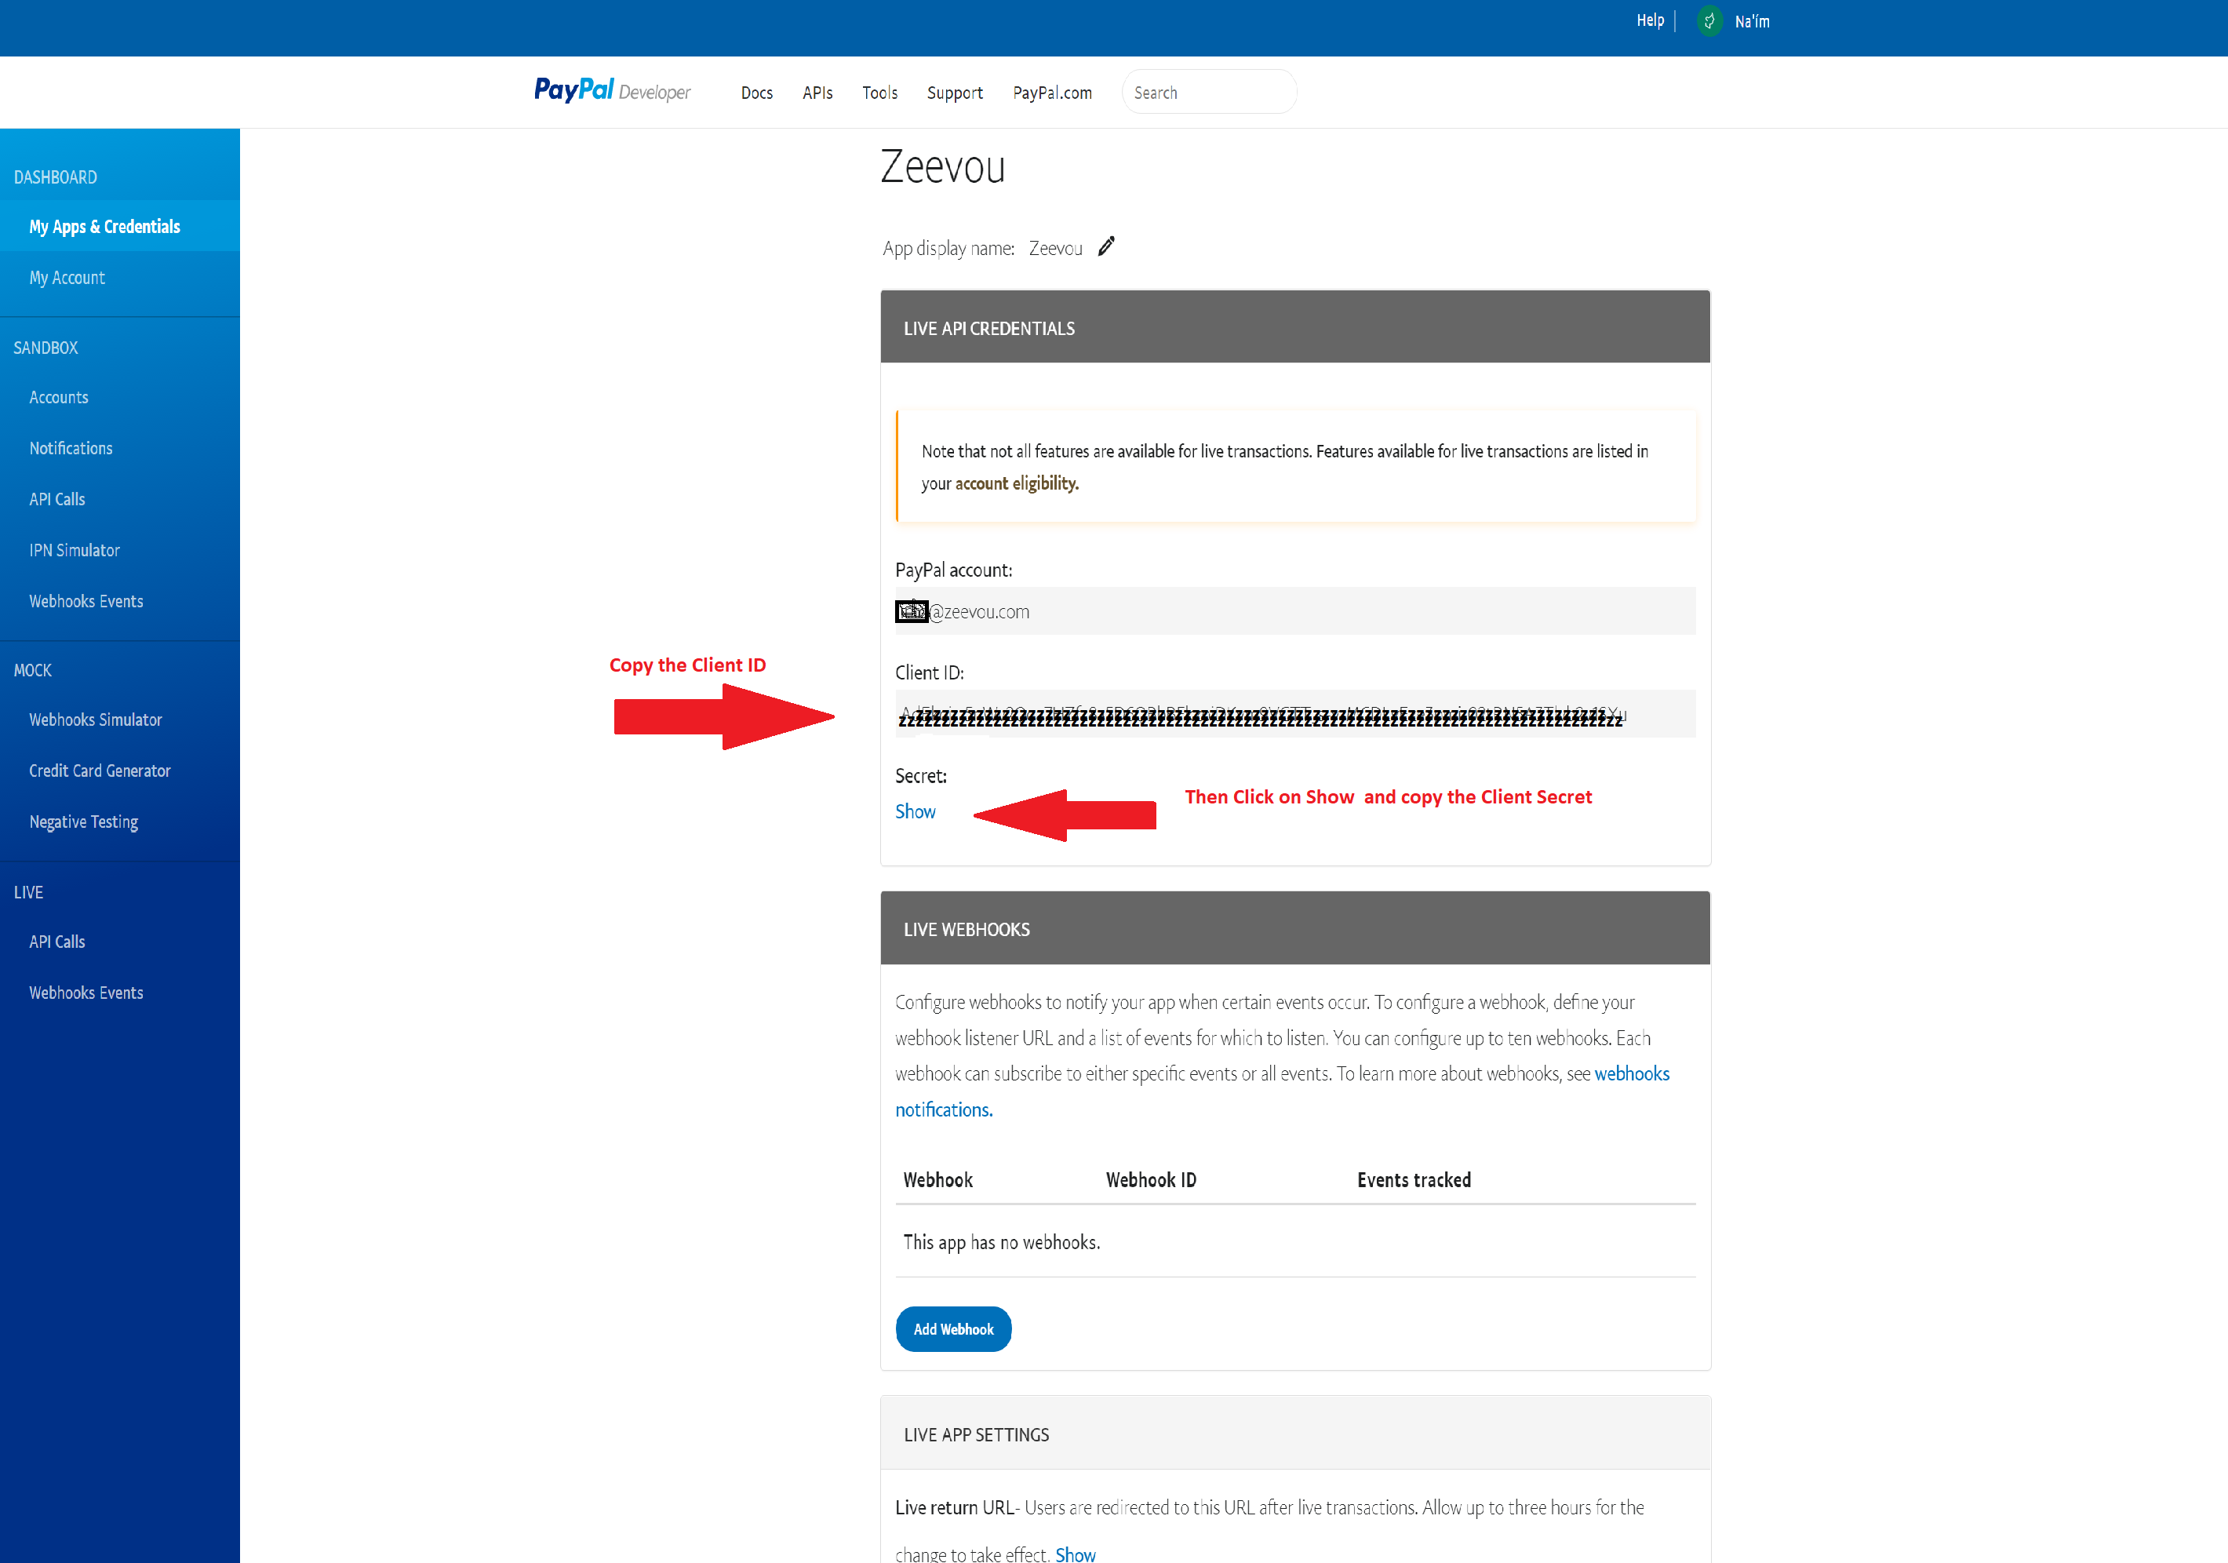Click the Add Webhook button
This screenshot has height=1563, width=2228.
(x=953, y=1329)
